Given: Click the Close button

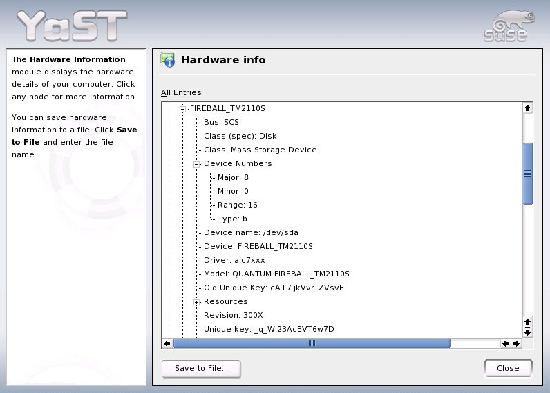Looking at the screenshot, I should click(508, 368).
